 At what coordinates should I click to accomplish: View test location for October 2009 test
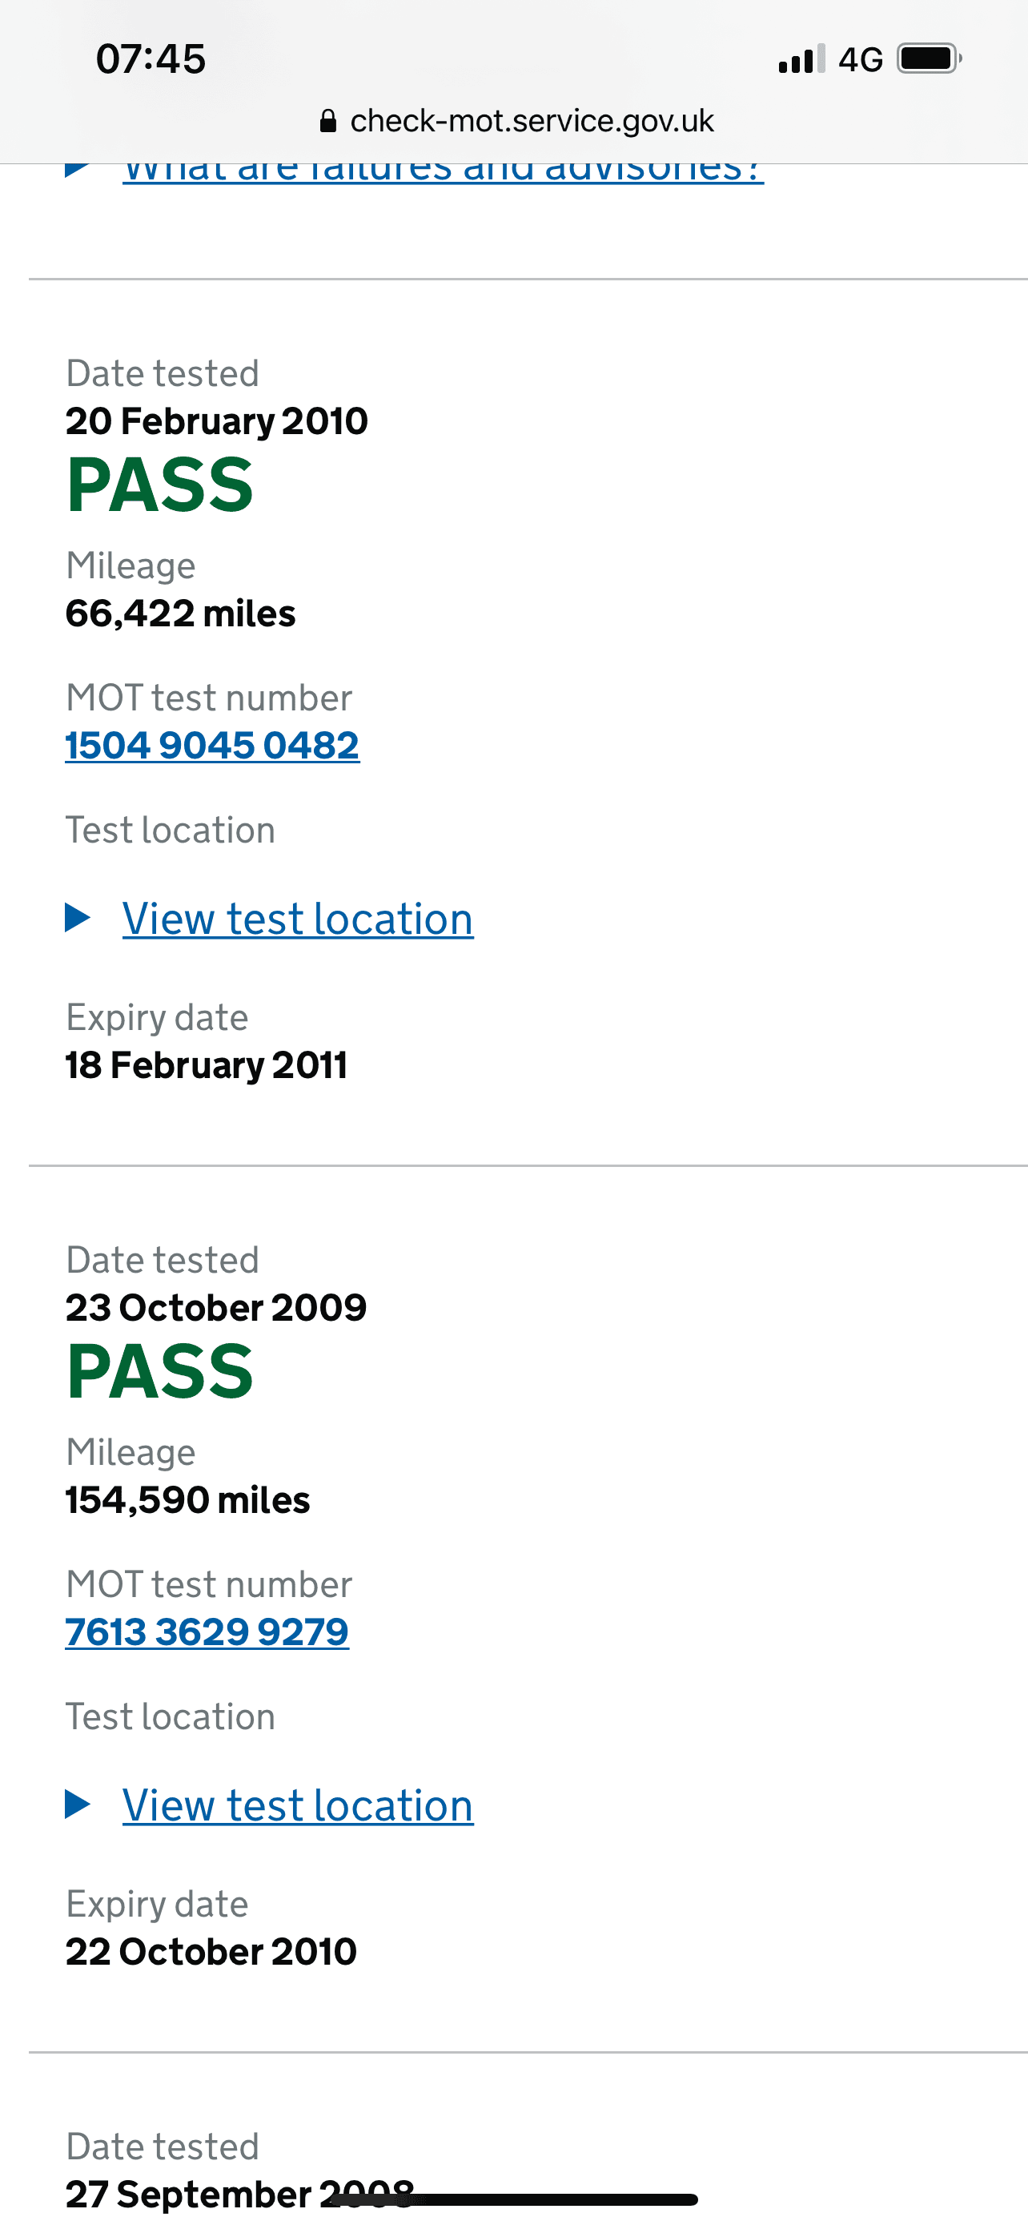298,1805
